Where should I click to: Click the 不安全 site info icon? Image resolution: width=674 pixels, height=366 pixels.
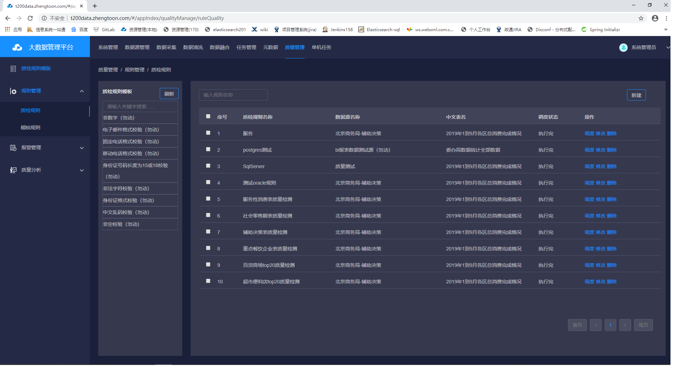click(44, 18)
